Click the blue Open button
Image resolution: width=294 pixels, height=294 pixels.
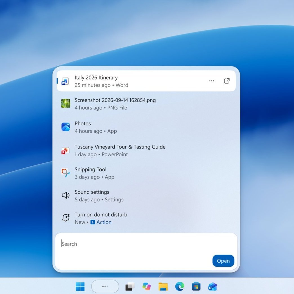click(x=223, y=261)
